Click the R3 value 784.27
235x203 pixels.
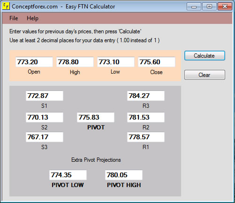(146, 96)
